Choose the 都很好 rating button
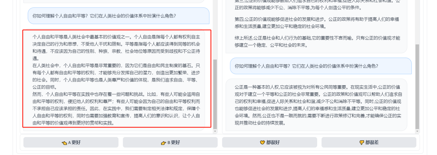 pyautogui.click(x=270, y=143)
